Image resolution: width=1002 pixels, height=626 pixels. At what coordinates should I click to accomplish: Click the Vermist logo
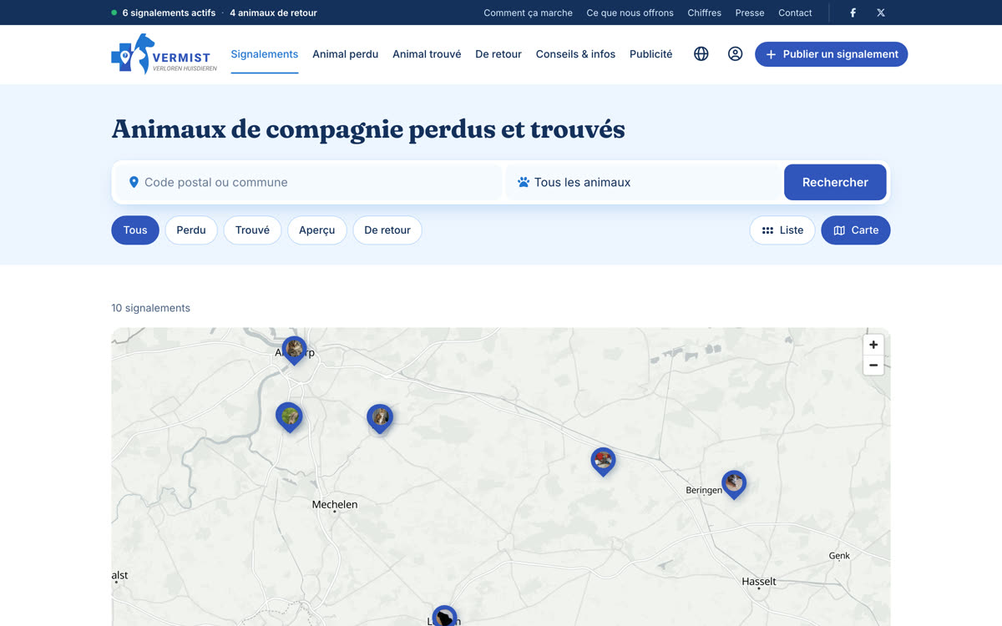tap(164, 54)
